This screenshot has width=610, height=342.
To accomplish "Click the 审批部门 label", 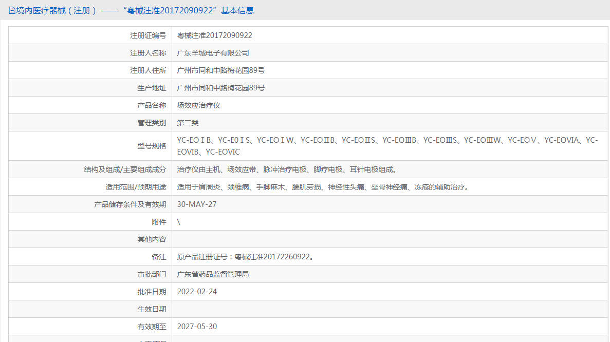I will pyautogui.click(x=152, y=274).
